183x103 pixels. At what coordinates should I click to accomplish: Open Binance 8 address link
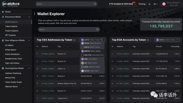[x=48, y=76]
